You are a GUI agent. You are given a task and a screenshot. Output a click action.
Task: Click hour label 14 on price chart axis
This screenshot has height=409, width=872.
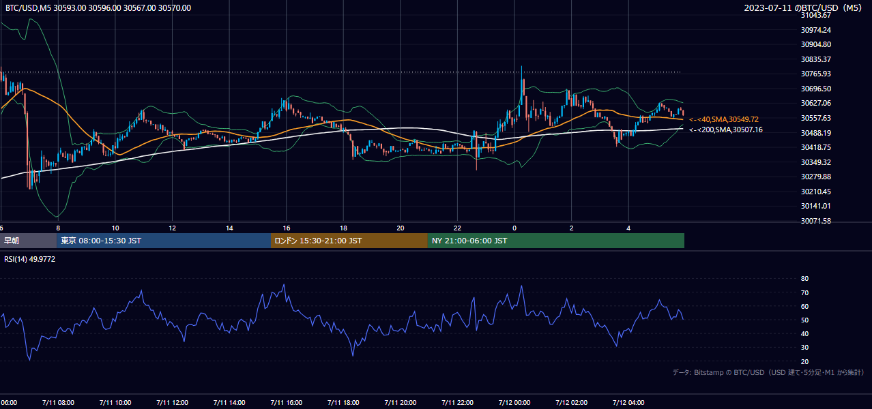[x=229, y=228]
